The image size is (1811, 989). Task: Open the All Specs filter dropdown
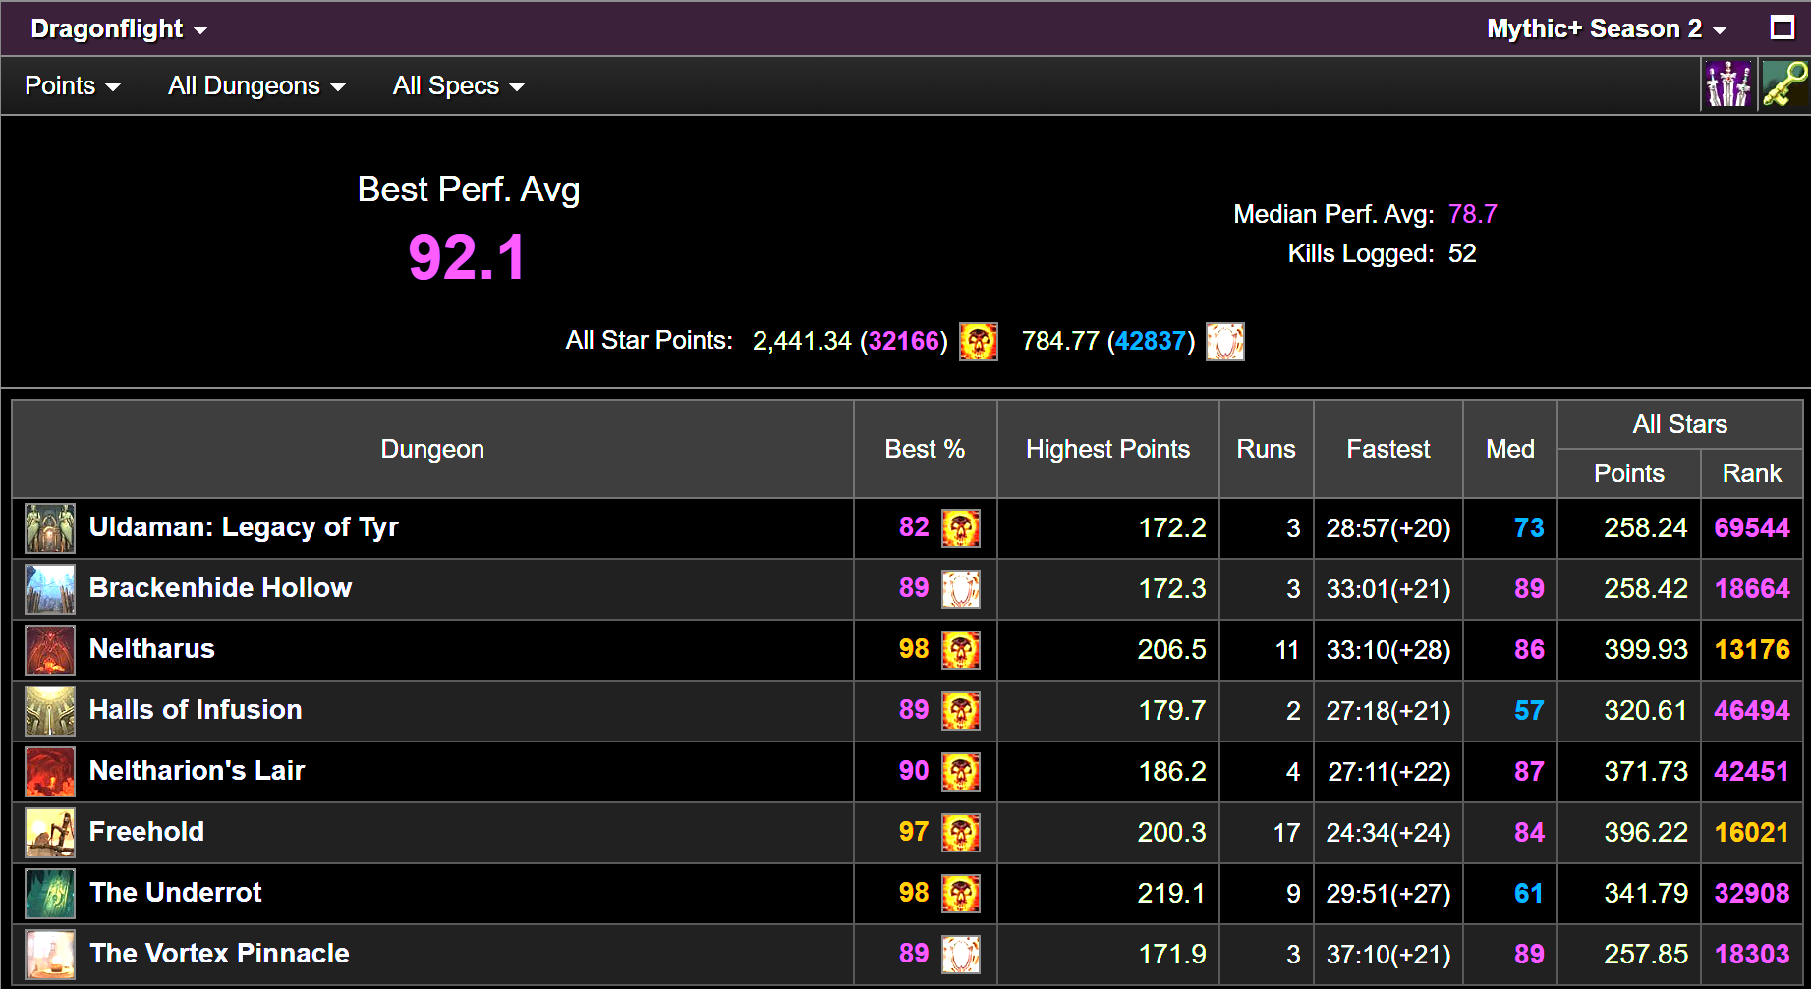click(458, 85)
